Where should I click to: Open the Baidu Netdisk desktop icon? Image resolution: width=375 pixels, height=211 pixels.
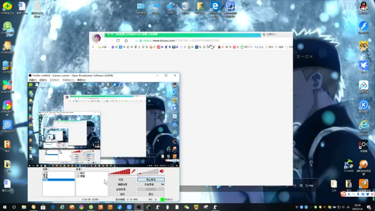pyautogui.click(x=364, y=87)
